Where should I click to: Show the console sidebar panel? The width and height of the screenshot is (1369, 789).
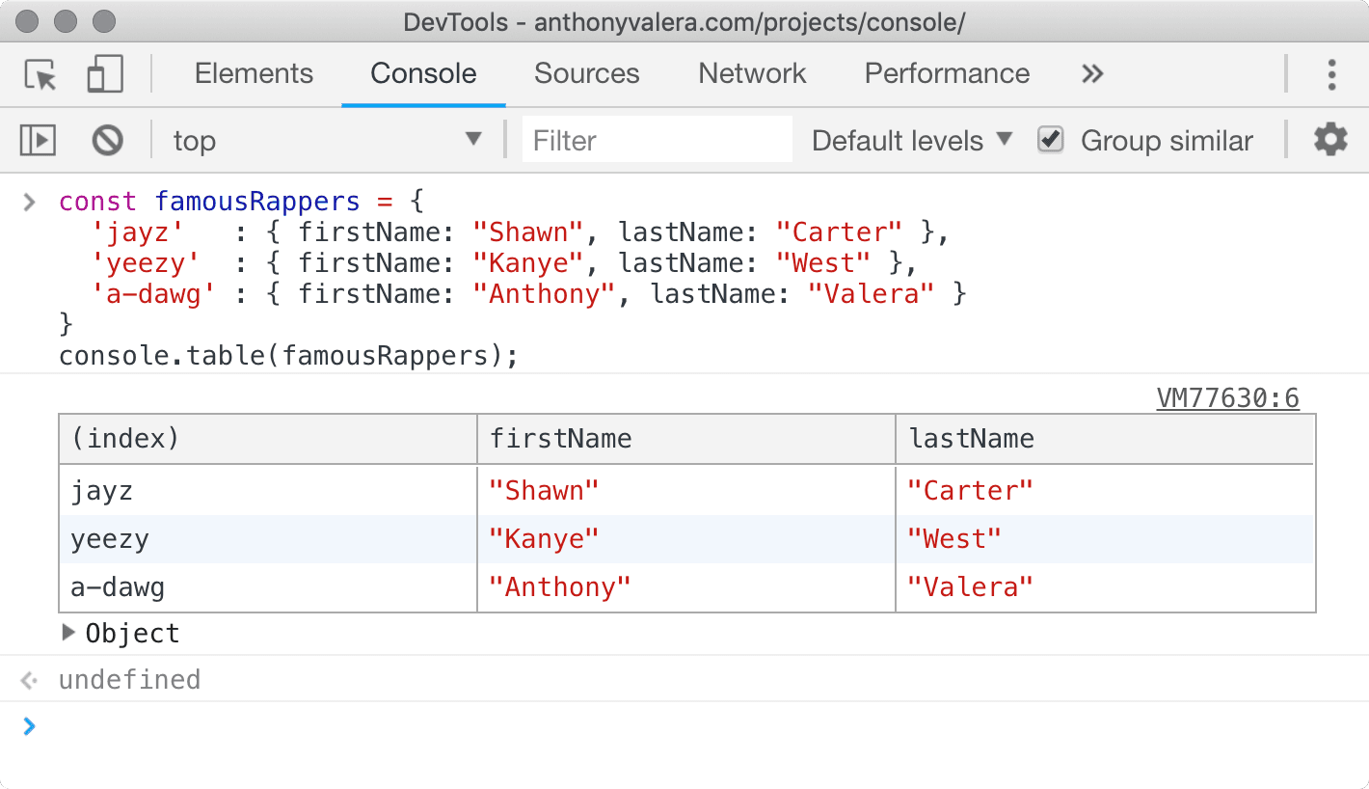(x=38, y=140)
